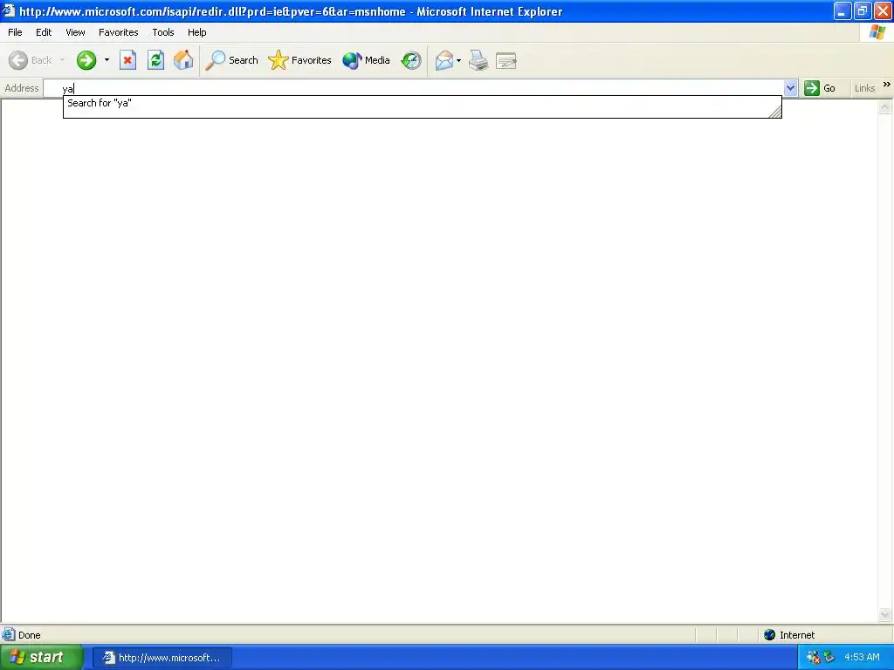Expand the Links toolbar chevron
This screenshot has height=670, width=894.
887,85
